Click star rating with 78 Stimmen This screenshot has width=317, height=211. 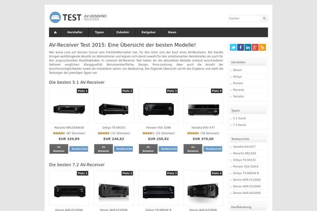[193, 133]
